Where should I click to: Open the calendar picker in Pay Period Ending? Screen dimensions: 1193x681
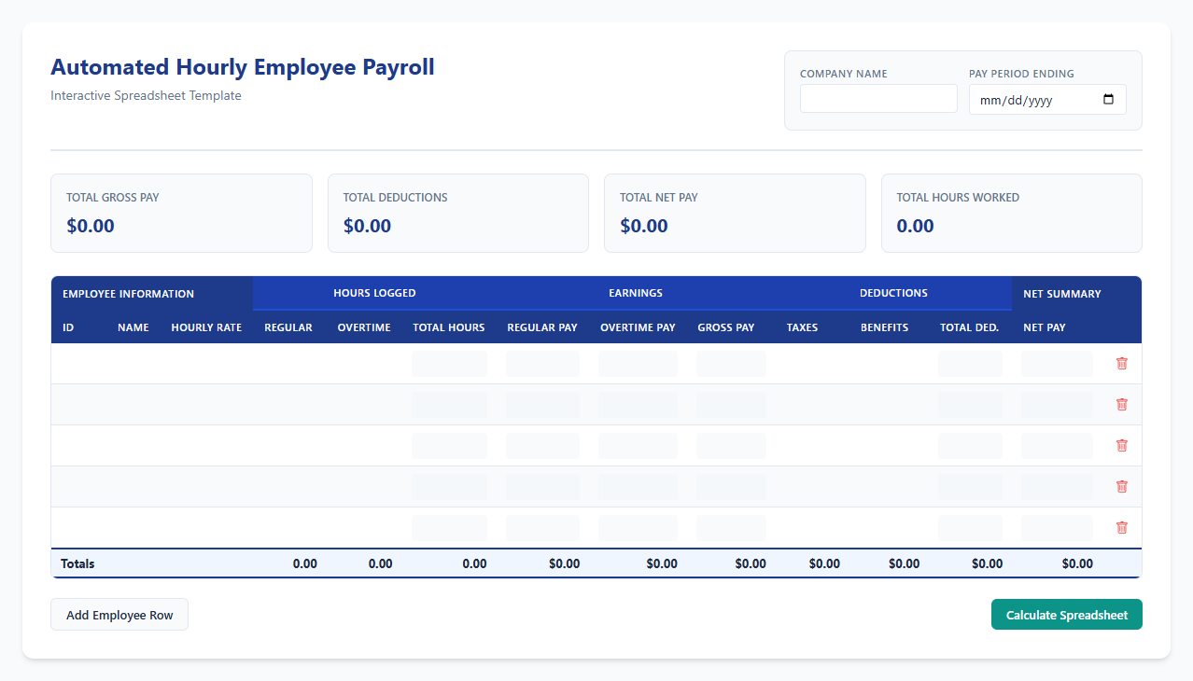(1109, 100)
